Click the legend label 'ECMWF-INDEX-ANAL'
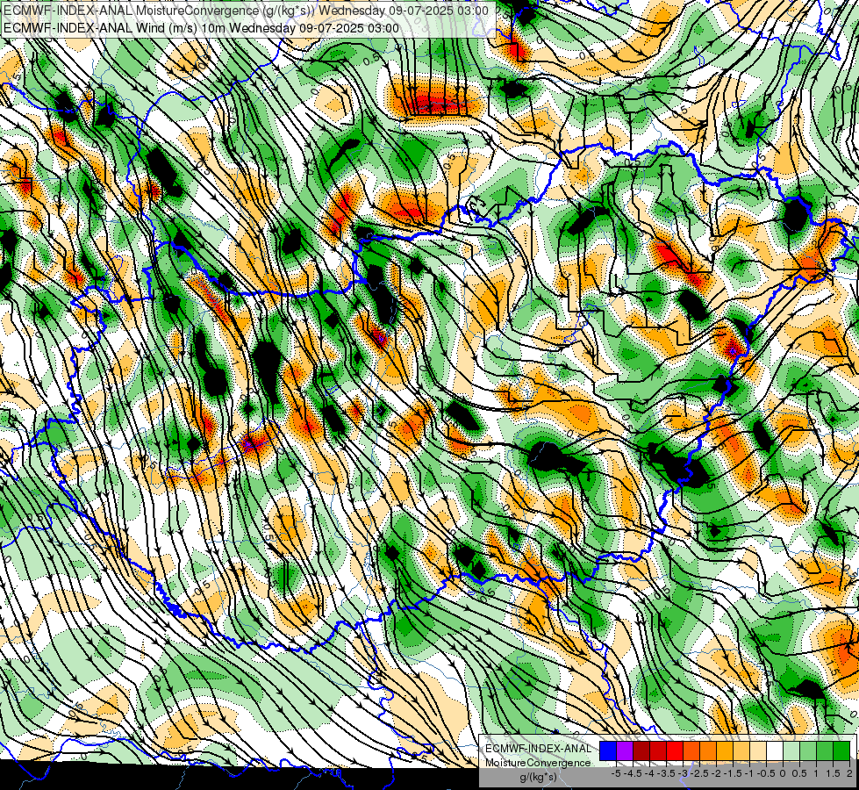Image resolution: width=859 pixels, height=790 pixels. 538,749
